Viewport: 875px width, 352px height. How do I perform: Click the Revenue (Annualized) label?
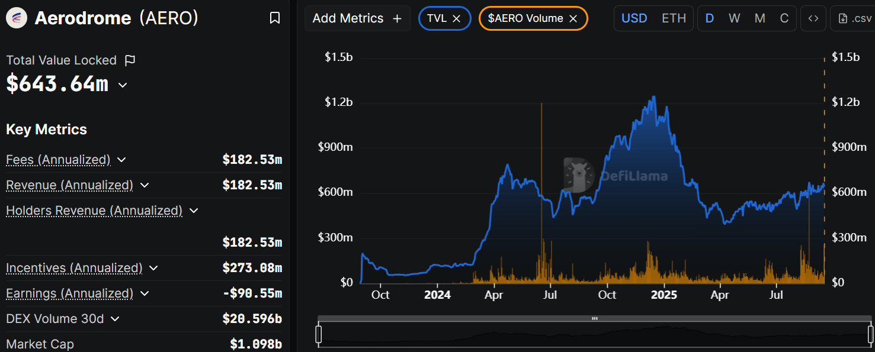pyautogui.click(x=70, y=185)
